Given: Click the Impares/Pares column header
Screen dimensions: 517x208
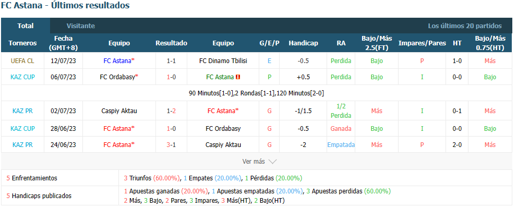Looking at the screenshot, I should 422,43.
